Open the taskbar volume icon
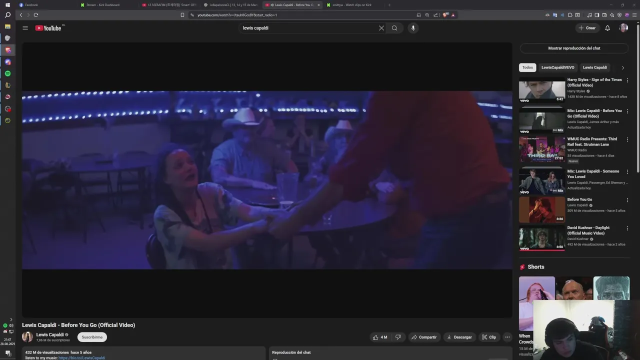This screenshot has height=360, width=640. point(11,325)
